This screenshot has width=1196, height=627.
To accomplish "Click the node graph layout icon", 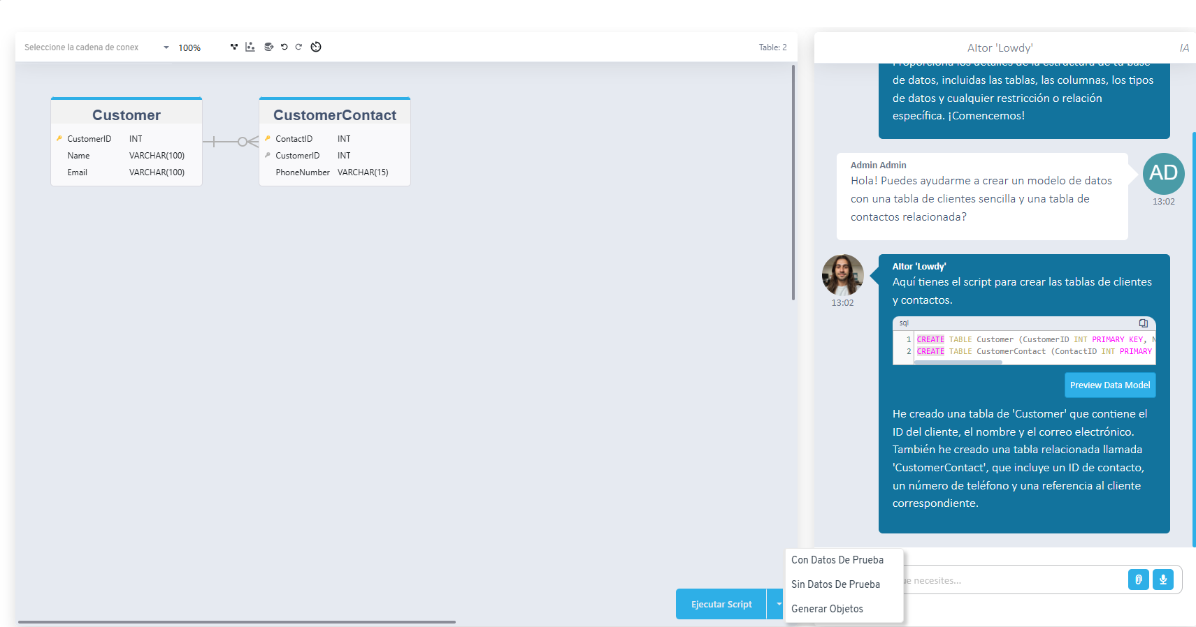I will click(234, 47).
